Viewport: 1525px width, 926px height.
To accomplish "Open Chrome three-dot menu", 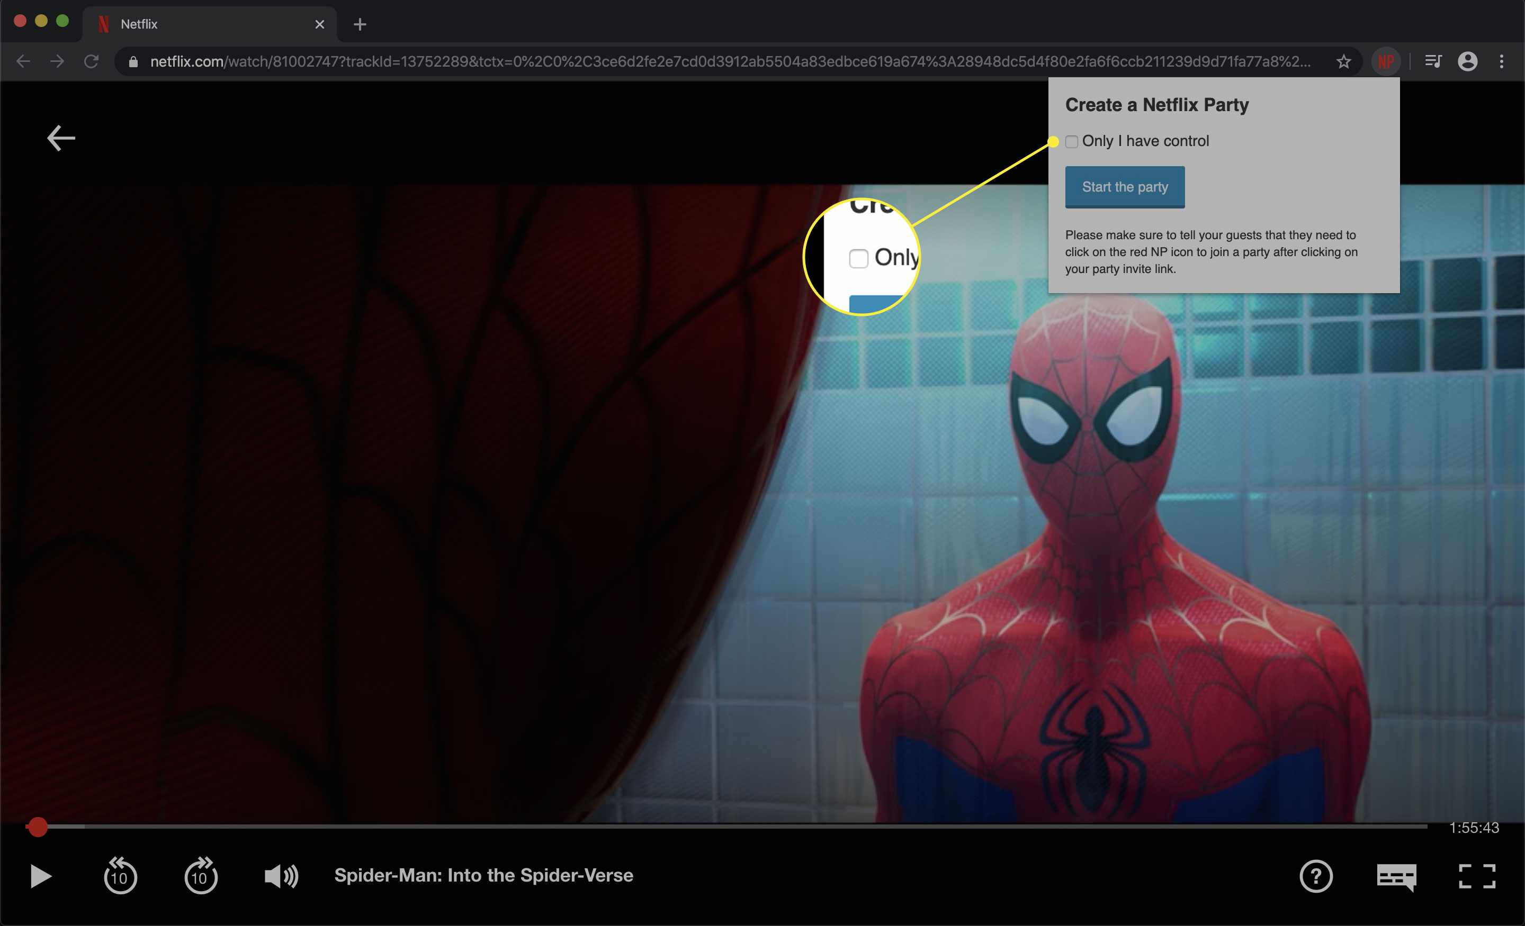I will [1502, 61].
